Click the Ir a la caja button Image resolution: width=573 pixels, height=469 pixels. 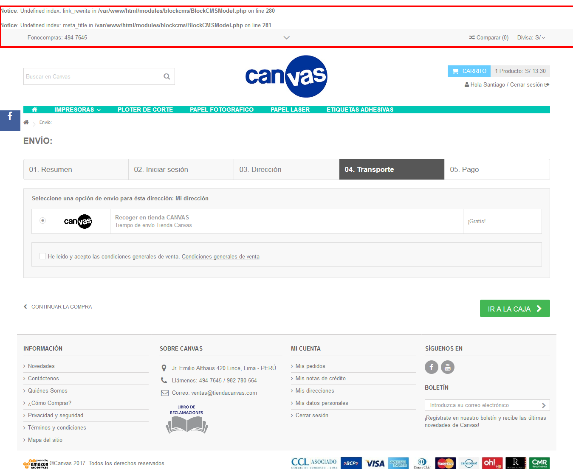[x=515, y=309]
